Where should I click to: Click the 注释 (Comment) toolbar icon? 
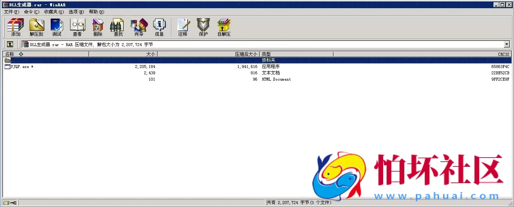pyautogui.click(x=183, y=27)
